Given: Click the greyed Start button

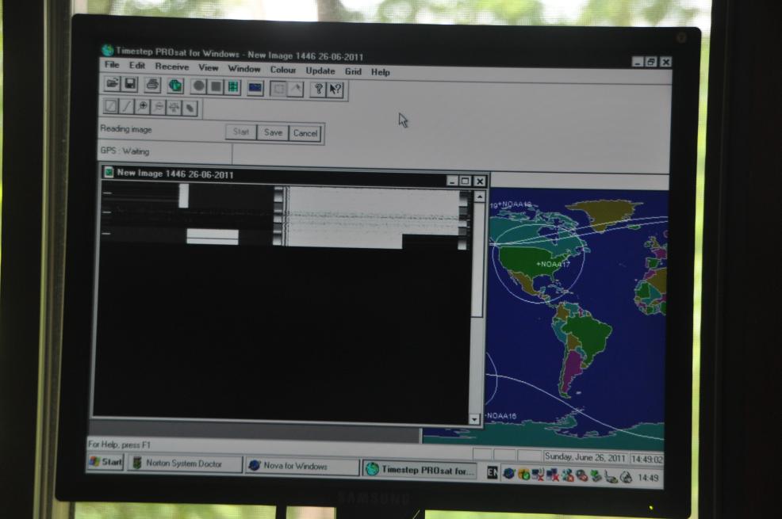Looking at the screenshot, I should [241, 132].
